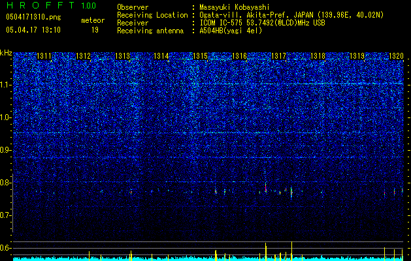Click time marker 1312
Viewport: 411px width, 261px height.
click(x=84, y=56)
